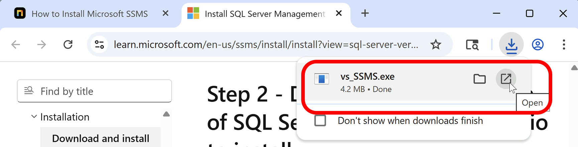Screen dimensions: 578x147
Task: Open the Chrome profile icon
Action: click(538, 44)
